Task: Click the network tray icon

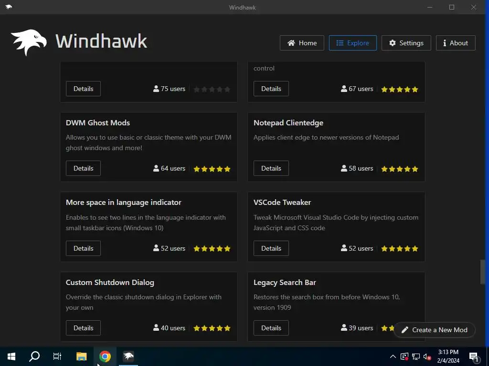Action: pos(416,356)
